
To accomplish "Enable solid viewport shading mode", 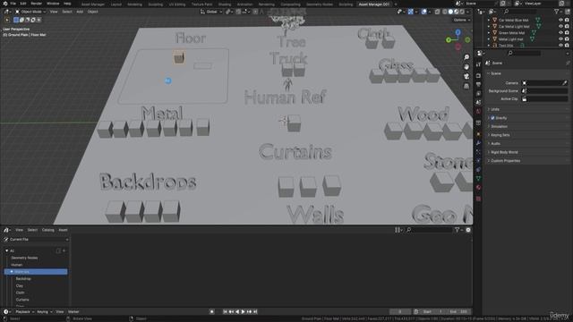I will 450,12.
